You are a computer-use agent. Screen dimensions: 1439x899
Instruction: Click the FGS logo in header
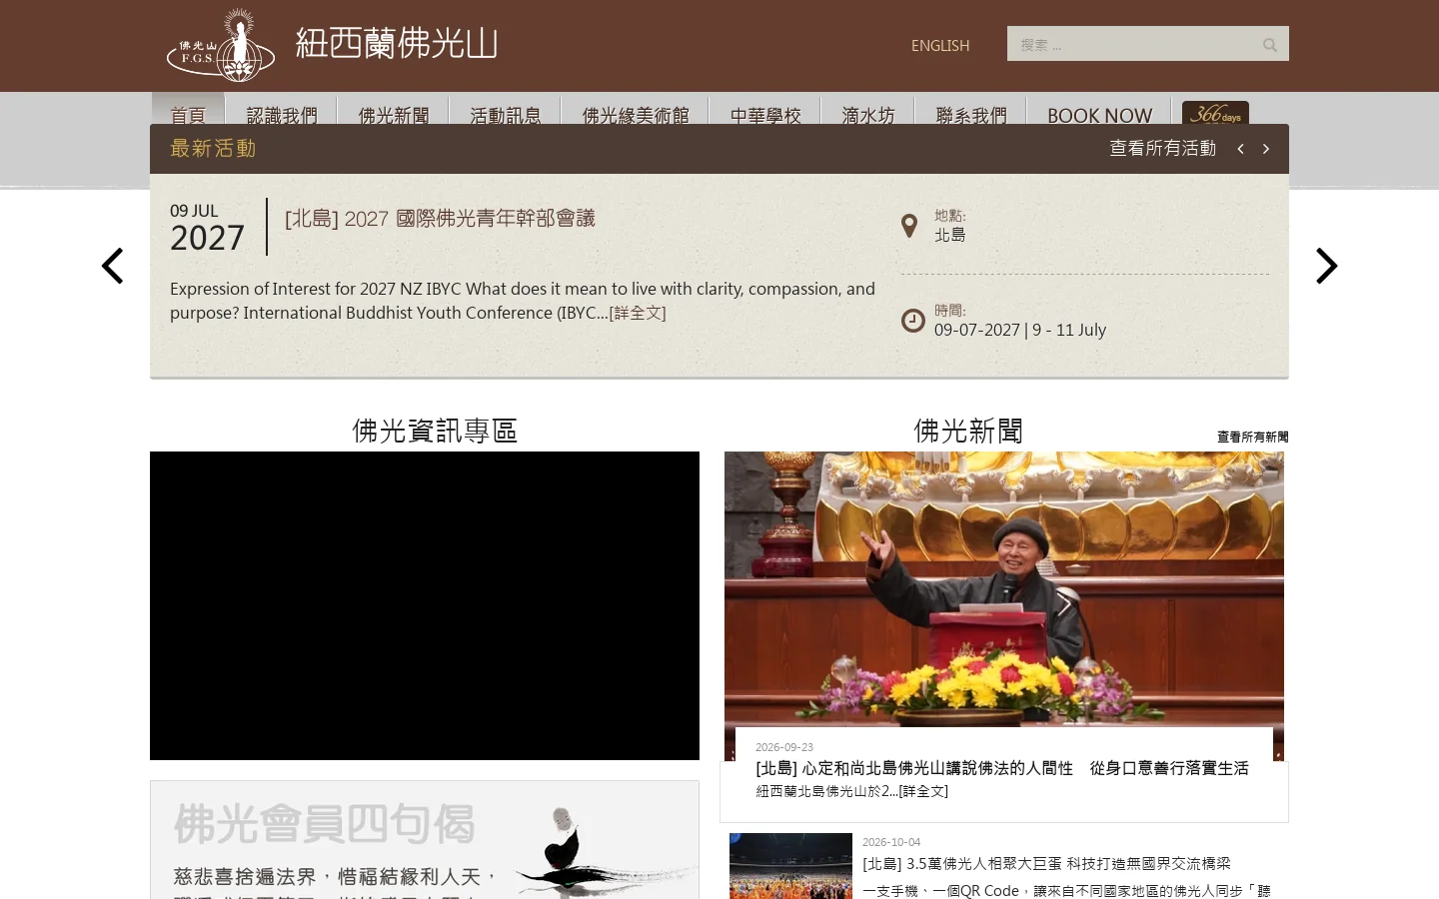tap(221, 46)
